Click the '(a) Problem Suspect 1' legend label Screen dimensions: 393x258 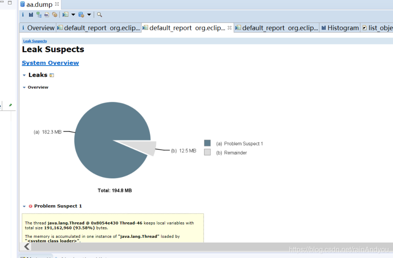pos(239,144)
